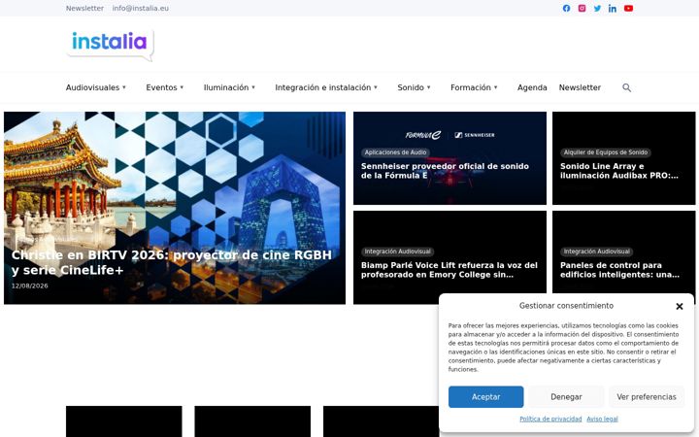Screen dimensions: 699x437
Task: Expand the Audiovisuales menu
Action: point(96,87)
